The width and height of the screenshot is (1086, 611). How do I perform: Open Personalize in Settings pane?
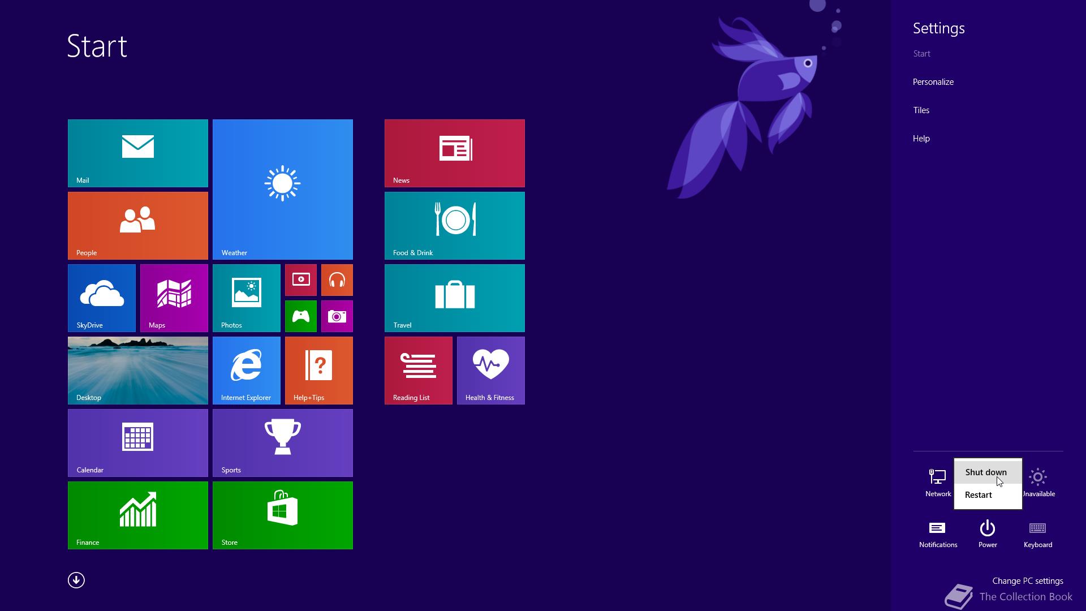(933, 82)
